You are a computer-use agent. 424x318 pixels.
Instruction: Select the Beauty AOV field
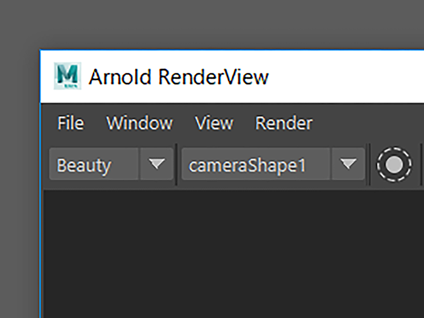pos(94,164)
